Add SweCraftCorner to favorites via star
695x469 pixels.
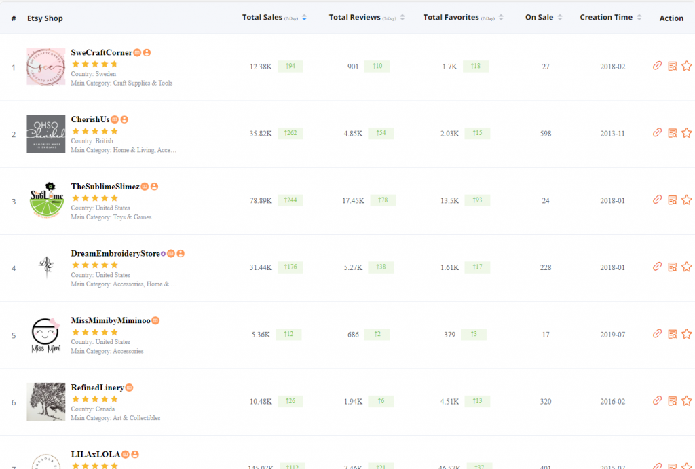686,66
